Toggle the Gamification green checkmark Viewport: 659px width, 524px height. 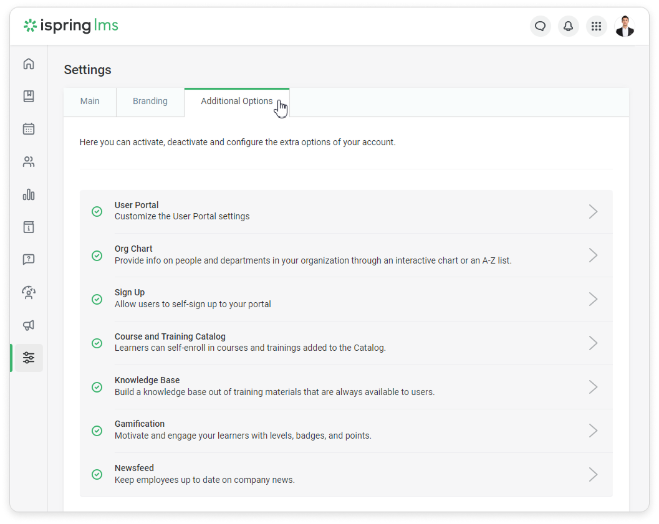(x=97, y=431)
